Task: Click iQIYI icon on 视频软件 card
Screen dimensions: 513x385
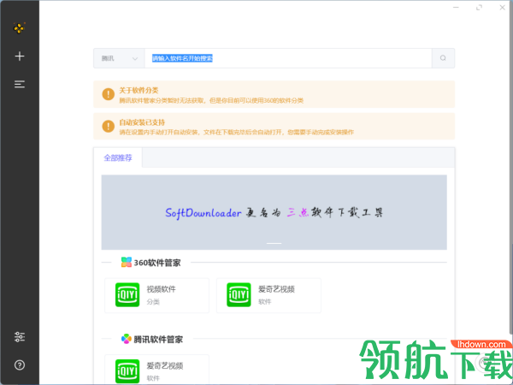Action: click(x=127, y=294)
